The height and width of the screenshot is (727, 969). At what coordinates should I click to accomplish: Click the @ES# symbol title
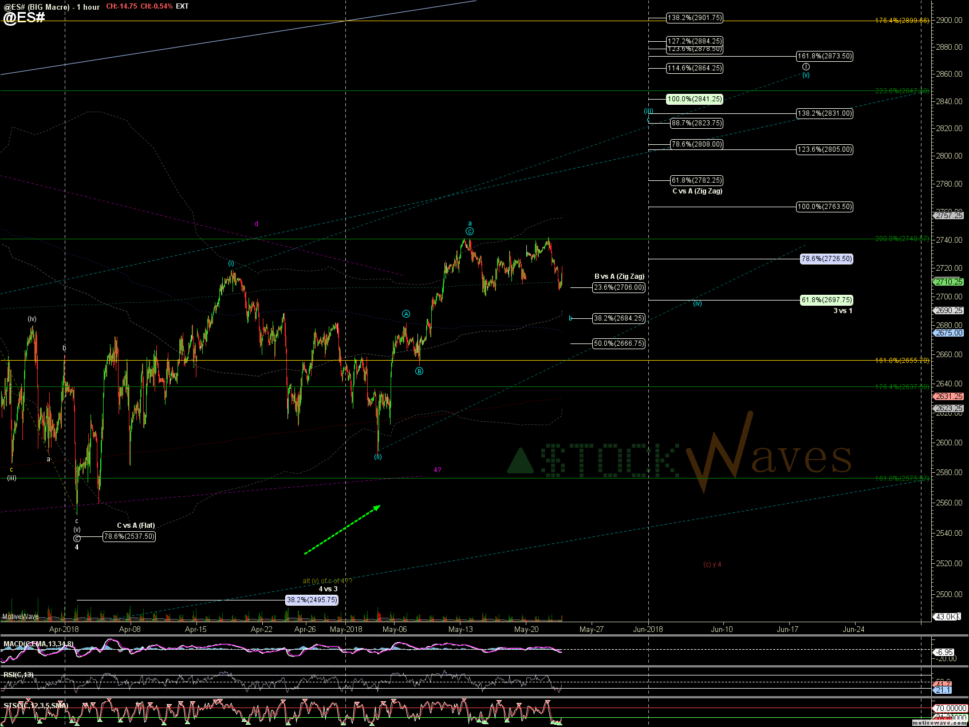(x=24, y=17)
